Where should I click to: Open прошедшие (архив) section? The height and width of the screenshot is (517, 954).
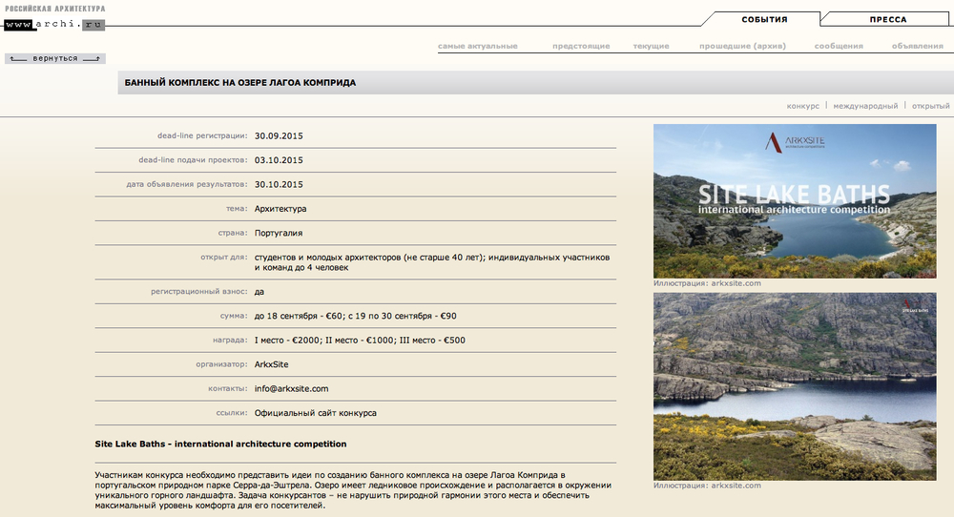coord(742,46)
